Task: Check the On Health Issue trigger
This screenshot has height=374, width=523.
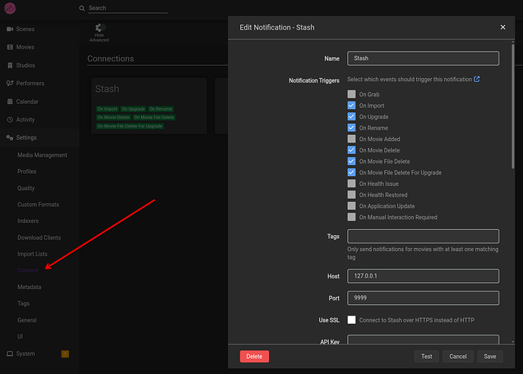Action: point(352,184)
